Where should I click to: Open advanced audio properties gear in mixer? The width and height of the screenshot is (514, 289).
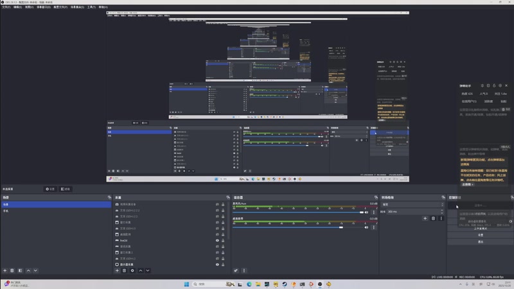tap(236, 270)
